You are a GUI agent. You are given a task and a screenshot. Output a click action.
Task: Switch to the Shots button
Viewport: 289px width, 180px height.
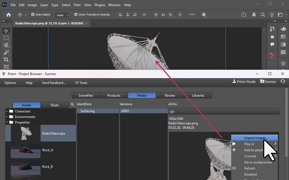(54, 105)
